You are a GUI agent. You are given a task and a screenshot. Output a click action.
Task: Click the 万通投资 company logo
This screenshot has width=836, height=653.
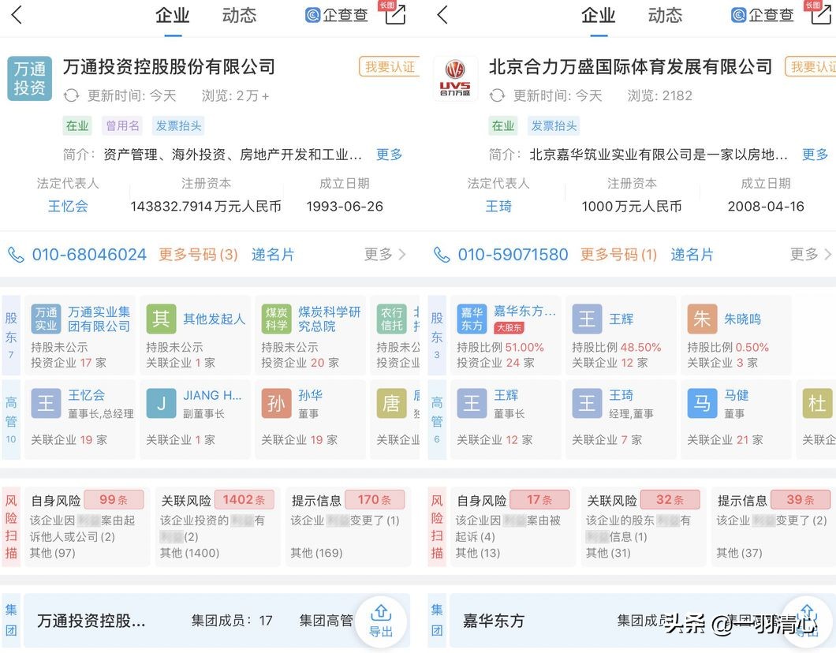click(x=28, y=79)
